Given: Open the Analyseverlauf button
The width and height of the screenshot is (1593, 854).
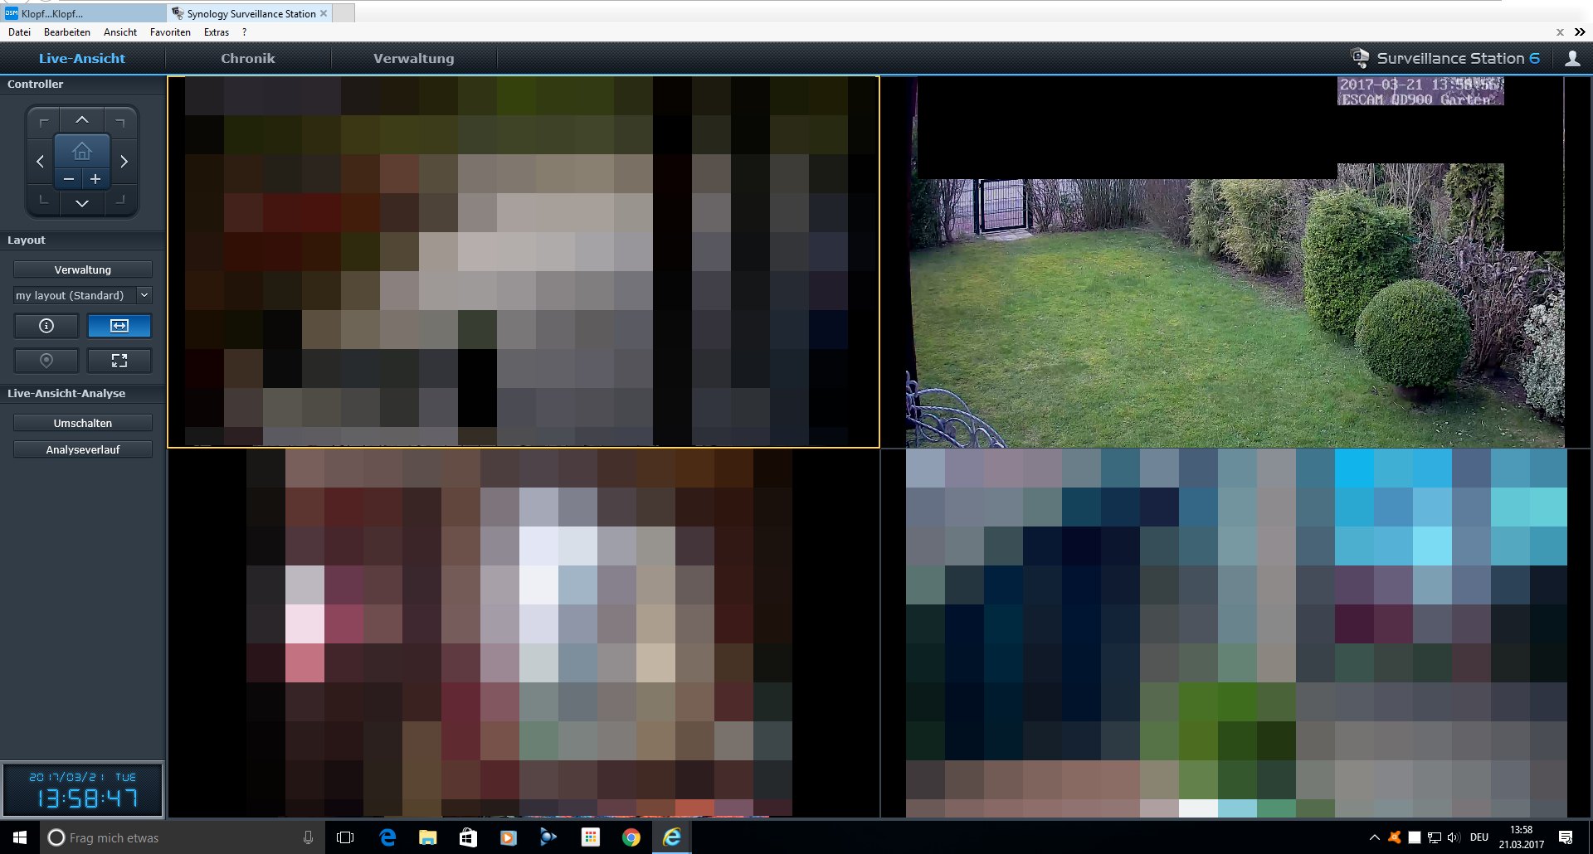Looking at the screenshot, I should (83, 449).
